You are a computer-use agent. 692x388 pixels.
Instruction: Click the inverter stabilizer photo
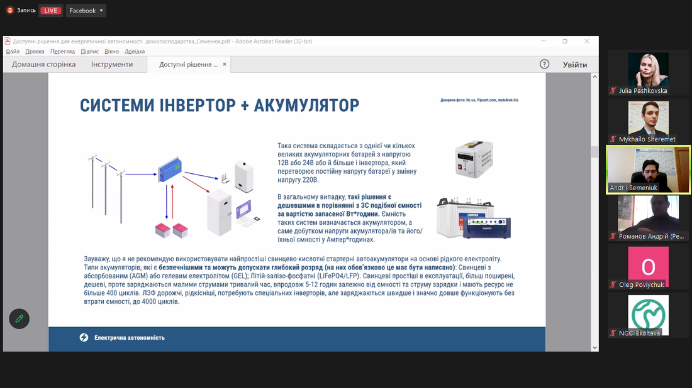[474, 159]
